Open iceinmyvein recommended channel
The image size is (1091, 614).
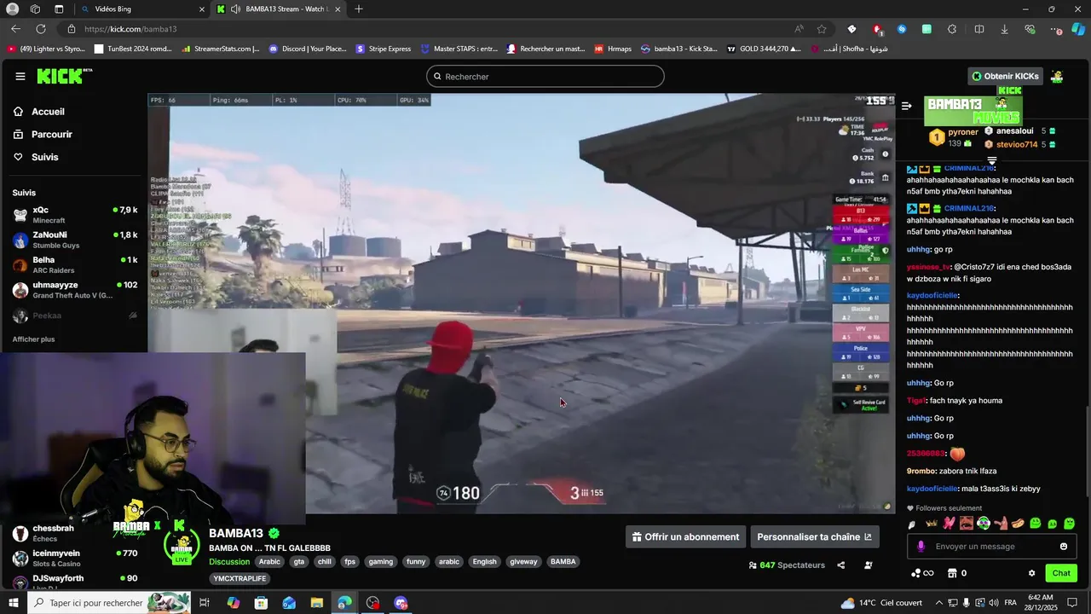(74, 558)
